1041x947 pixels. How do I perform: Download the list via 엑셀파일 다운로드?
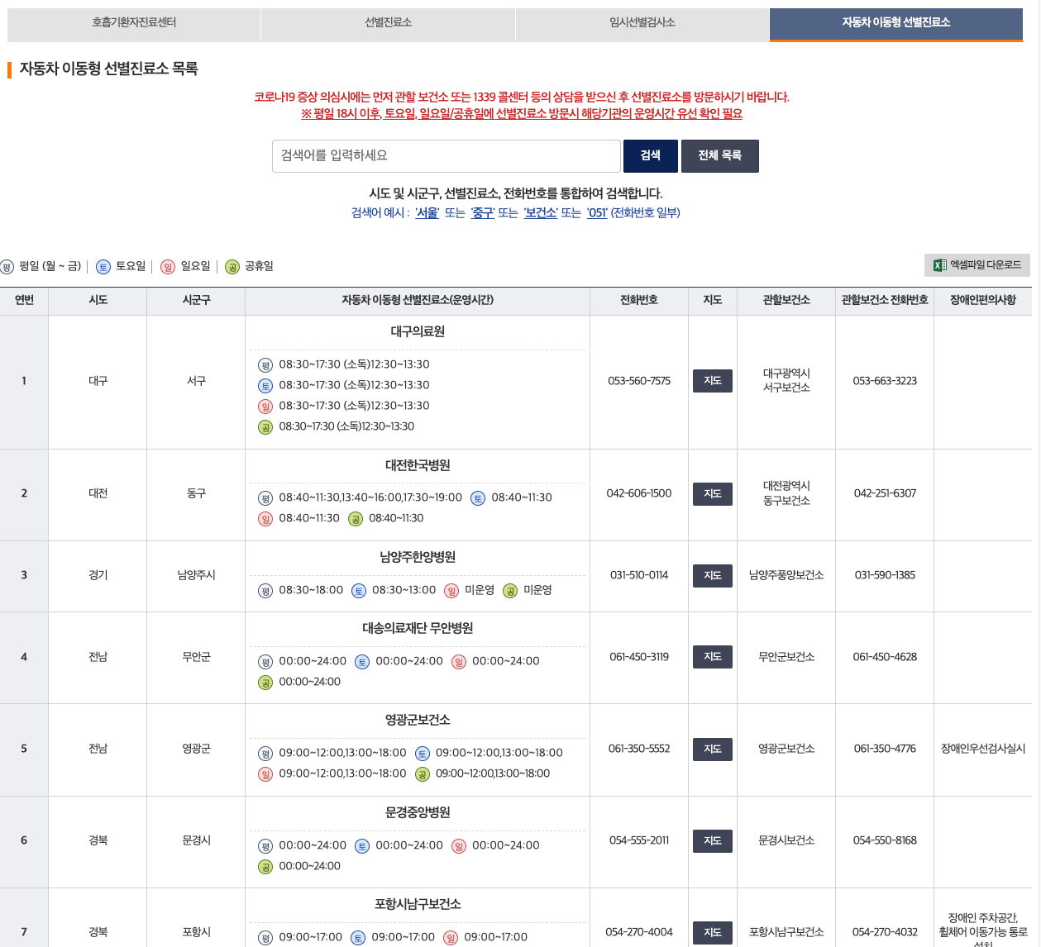(977, 265)
